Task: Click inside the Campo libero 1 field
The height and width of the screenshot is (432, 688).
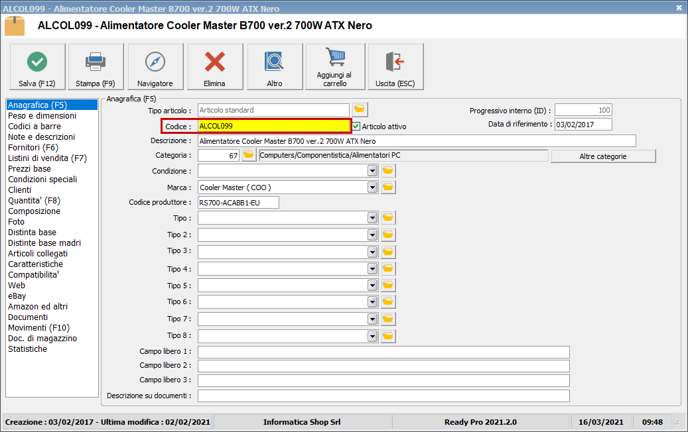Action: tap(385, 352)
